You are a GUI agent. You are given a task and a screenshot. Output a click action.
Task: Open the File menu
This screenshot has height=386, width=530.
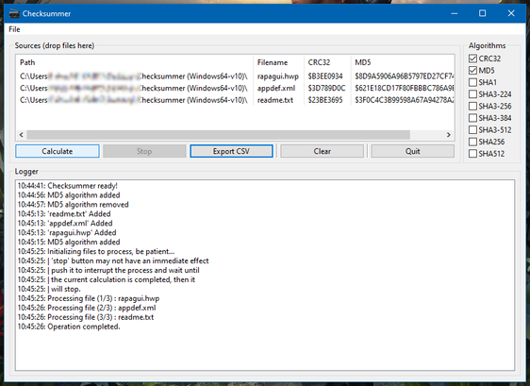pos(14,29)
